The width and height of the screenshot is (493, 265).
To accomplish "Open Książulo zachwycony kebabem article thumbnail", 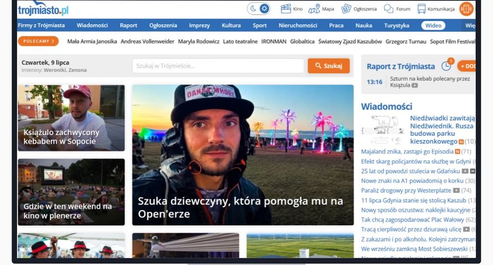I will (x=71, y=118).
